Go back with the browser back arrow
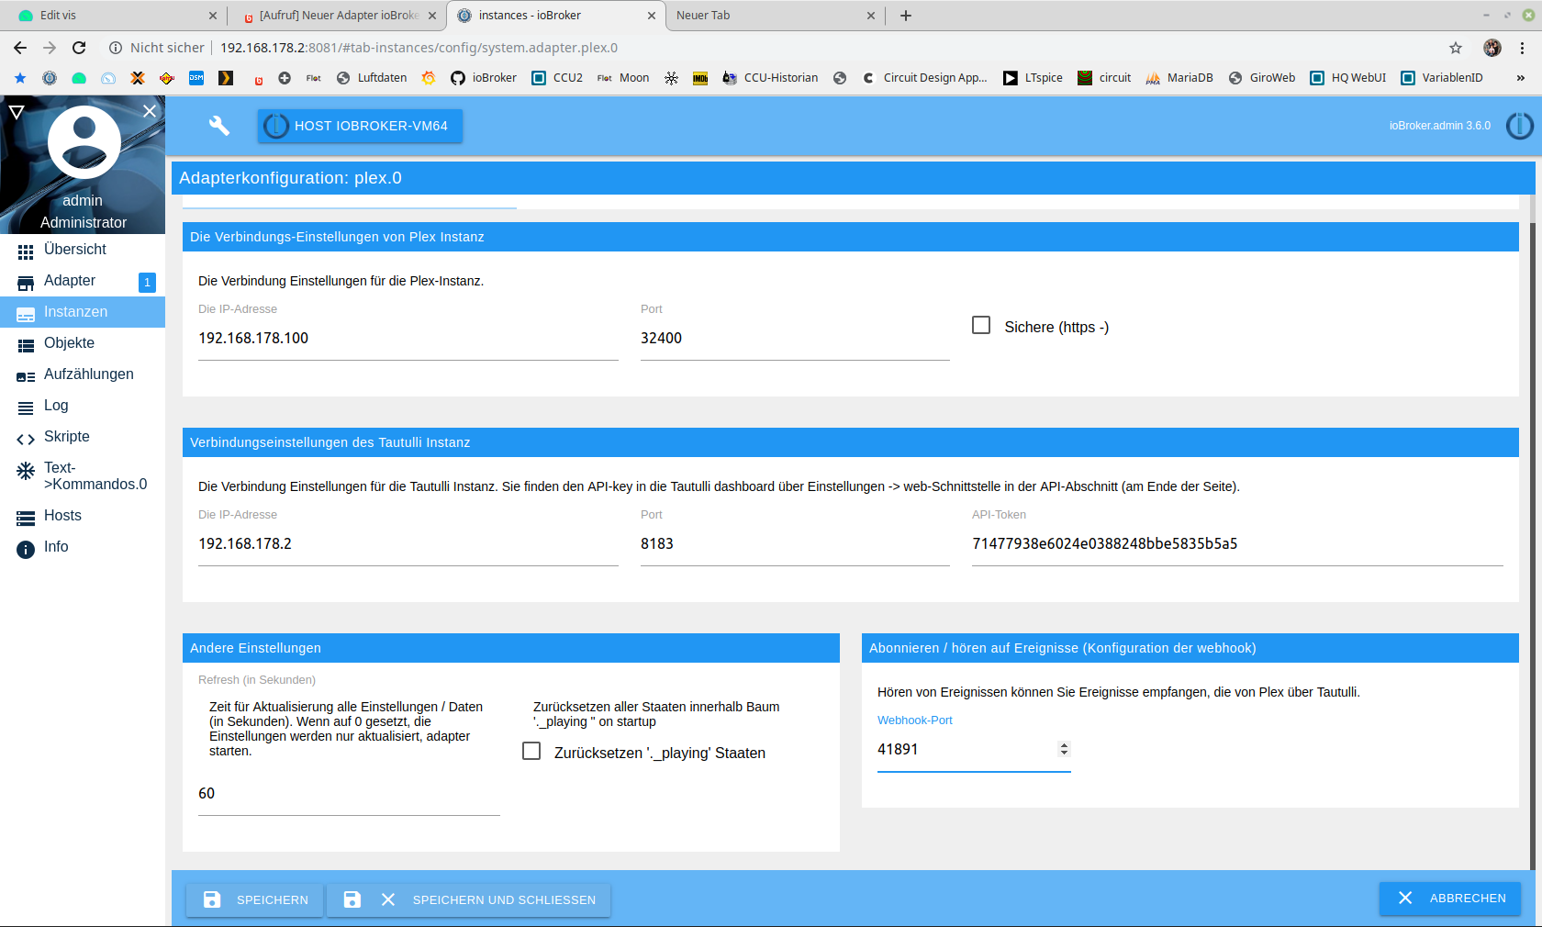This screenshot has width=1542, height=927. pyautogui.click(x=20, y=48)
